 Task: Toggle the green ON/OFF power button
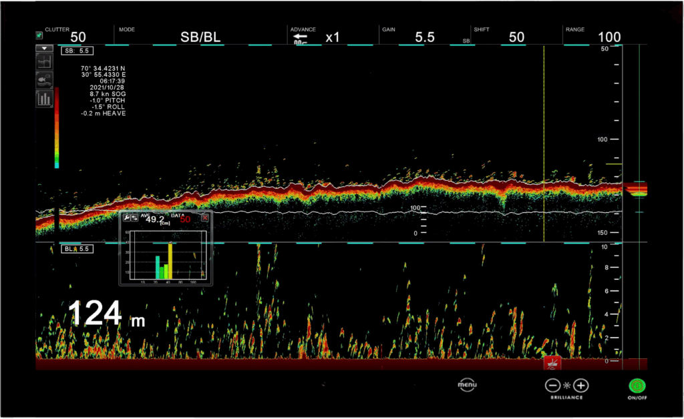(637, 386)
